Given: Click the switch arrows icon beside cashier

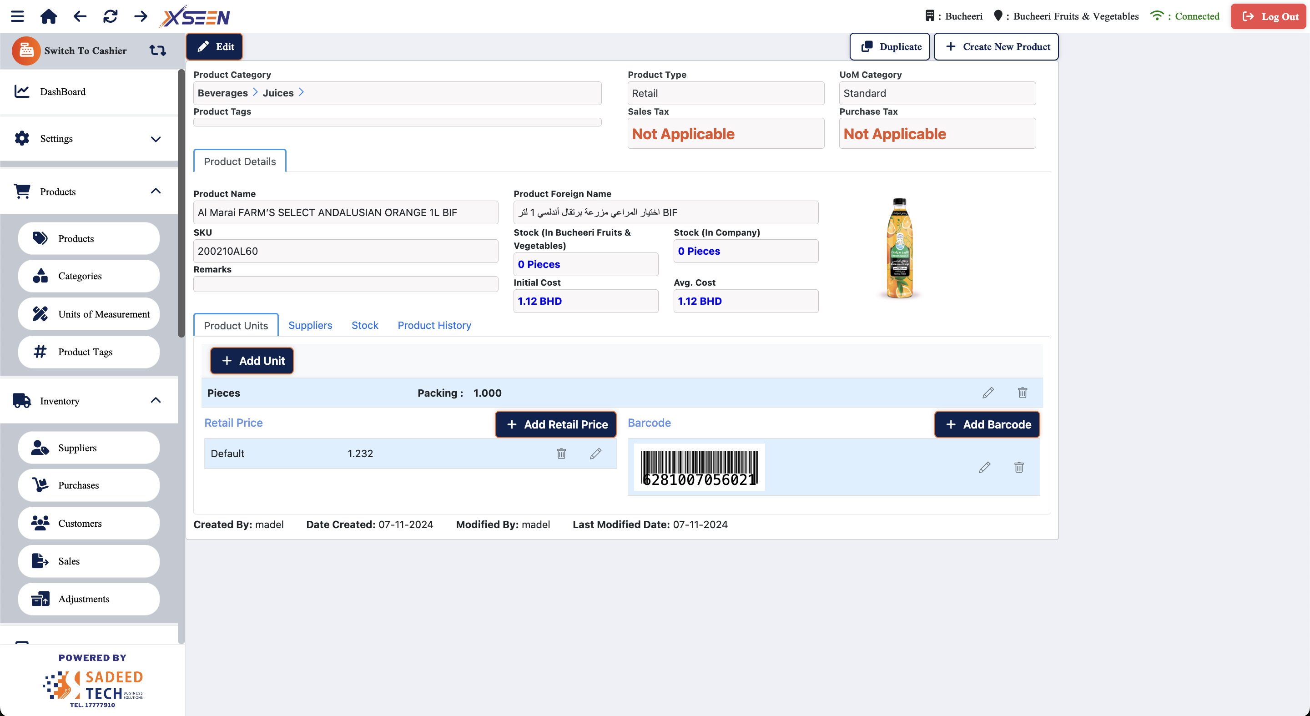Looking at the screenshot, I should pos(158,50).
